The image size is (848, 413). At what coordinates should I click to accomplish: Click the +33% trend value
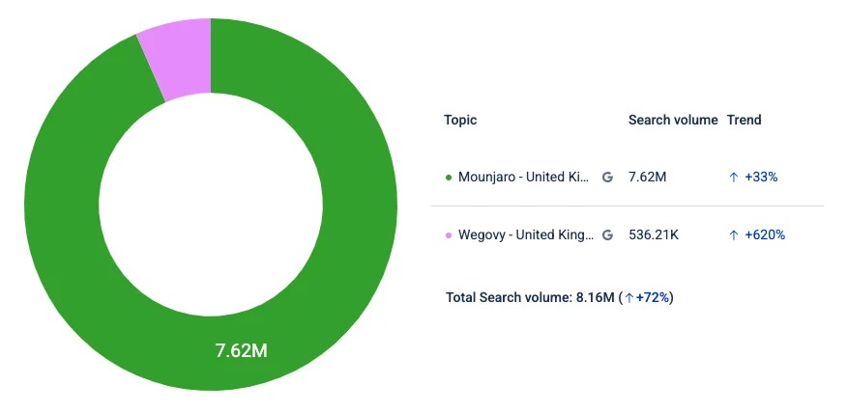tap(762, 178)
